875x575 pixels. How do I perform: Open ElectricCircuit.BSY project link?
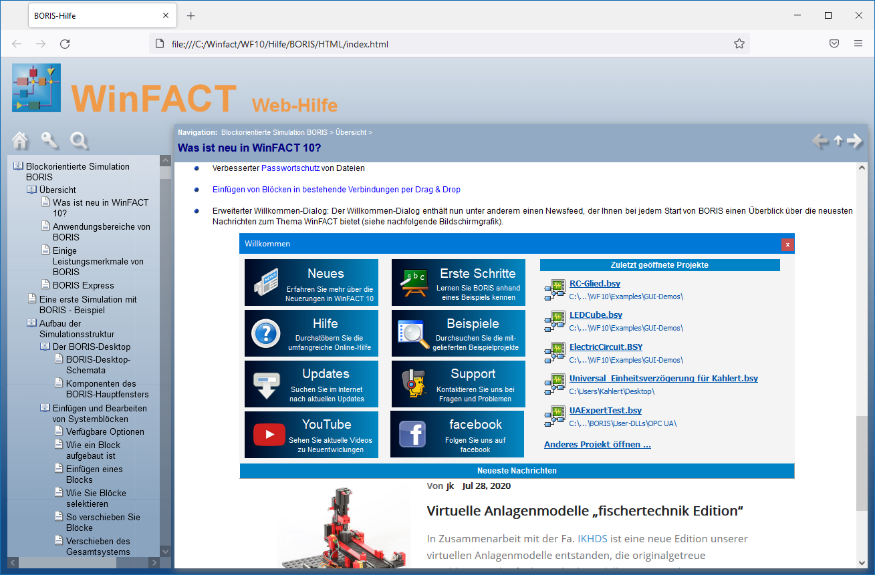point(606,347)
